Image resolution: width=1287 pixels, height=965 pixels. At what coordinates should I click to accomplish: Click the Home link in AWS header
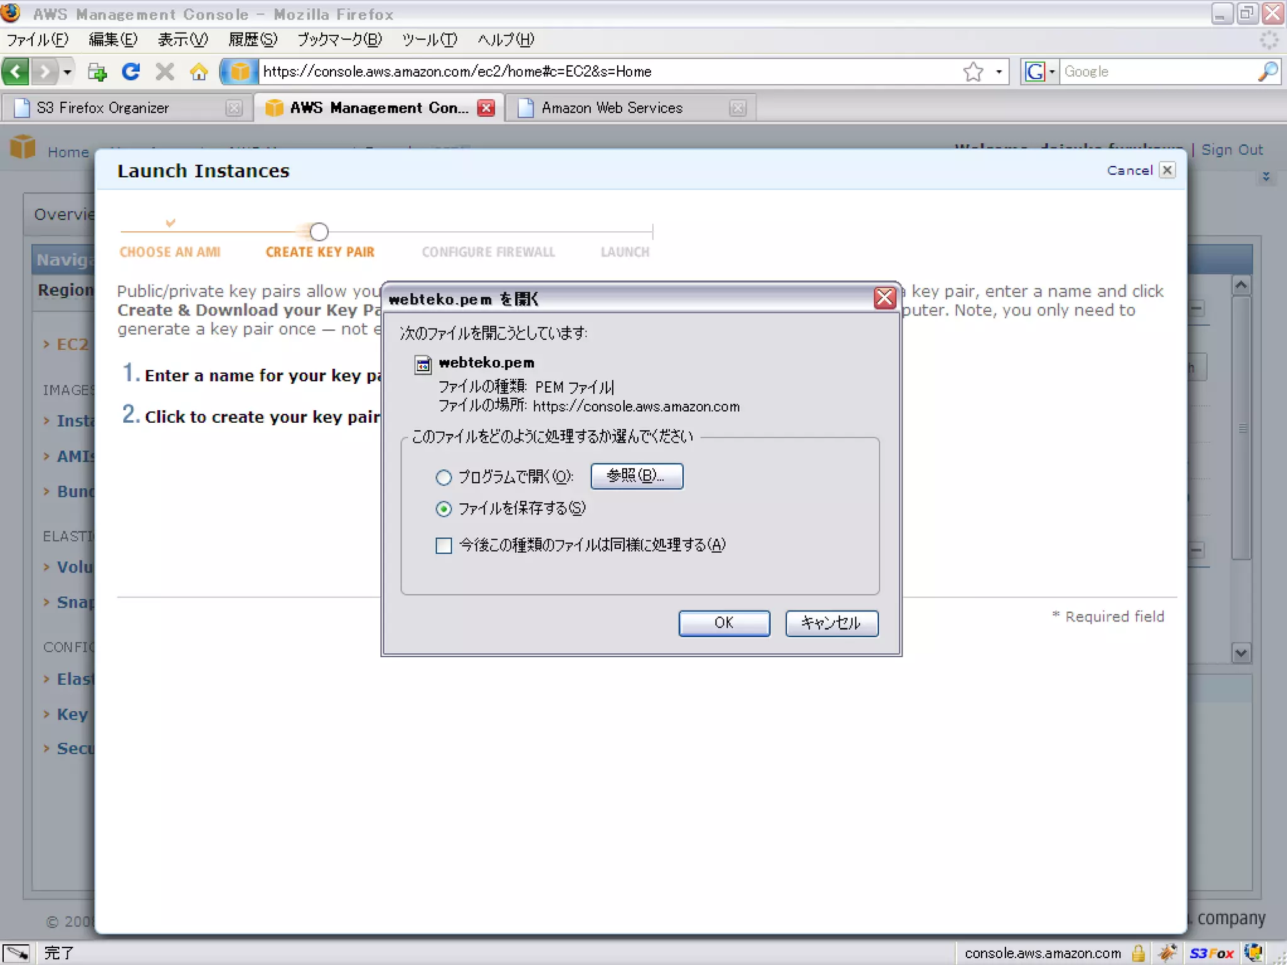(x=68, y=152)
